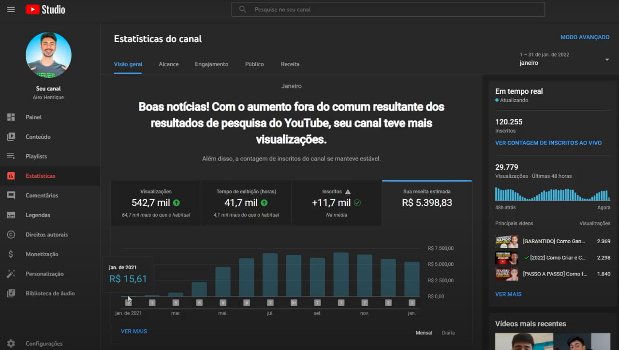
Task: Select the Visão geral tab
Action: [128, 64]
